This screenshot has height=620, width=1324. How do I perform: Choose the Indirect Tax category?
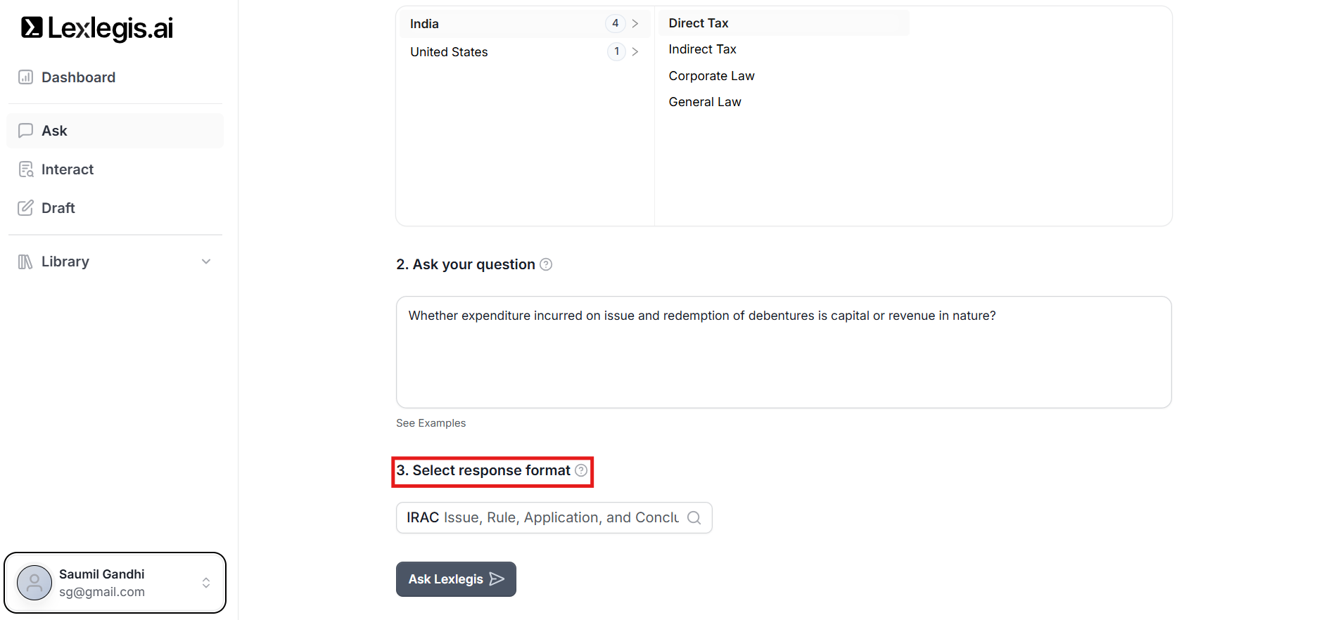(x=702, y=49)
